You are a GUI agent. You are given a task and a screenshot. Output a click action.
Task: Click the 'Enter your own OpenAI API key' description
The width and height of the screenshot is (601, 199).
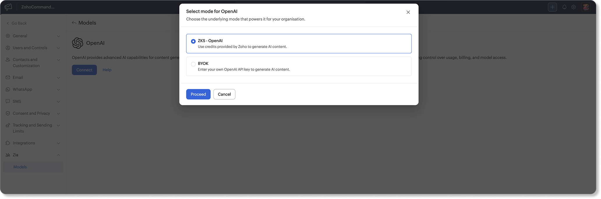click(244, 69)
